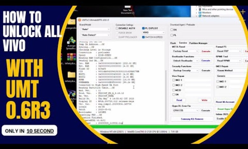Check IMEI 1 under Vivo Repair
The height and width of the screenshot is (149, 248).
pos(174,80)
